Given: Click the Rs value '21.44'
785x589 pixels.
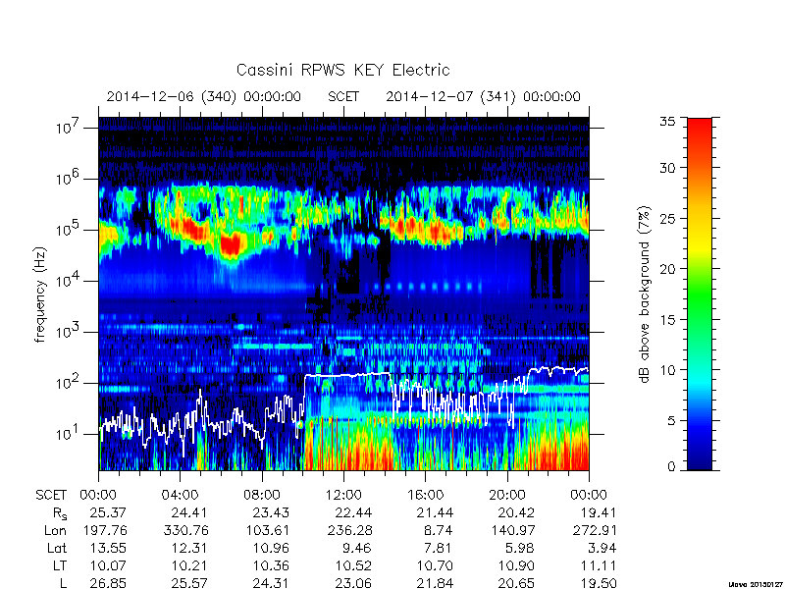Looking at the screenshot, I should pyautogui.click(x=435, y=512).
